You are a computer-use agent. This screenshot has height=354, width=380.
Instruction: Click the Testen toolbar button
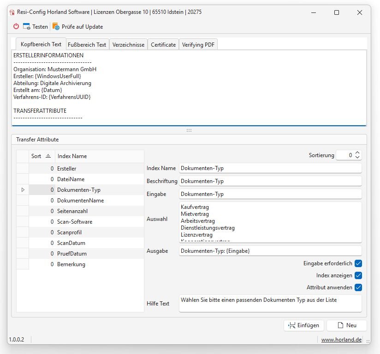pos(36,27)
